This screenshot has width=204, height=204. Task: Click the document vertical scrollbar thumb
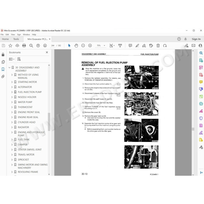(x=193, y=129)
